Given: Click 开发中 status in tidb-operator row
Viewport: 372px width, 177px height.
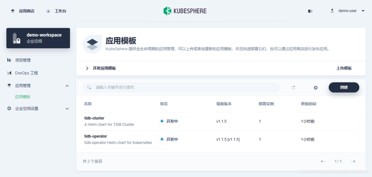Looking at the screenshot, I should 172,140.
